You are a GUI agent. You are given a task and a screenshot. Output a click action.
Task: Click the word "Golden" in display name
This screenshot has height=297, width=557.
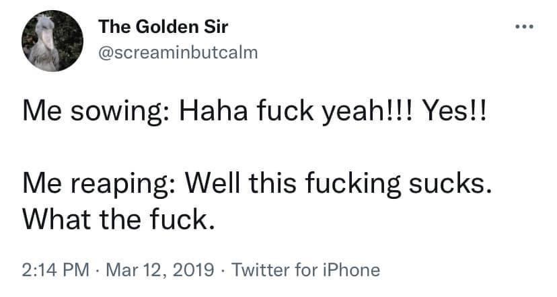[168, 27]
